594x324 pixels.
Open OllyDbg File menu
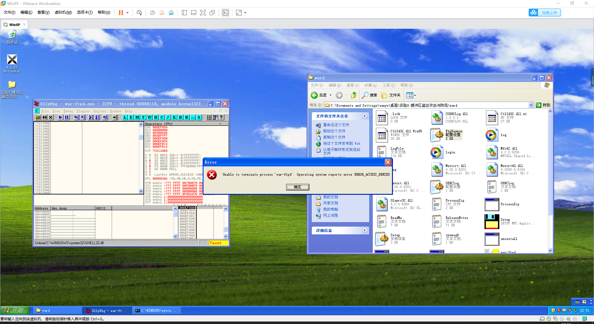(x=45, y=111)
